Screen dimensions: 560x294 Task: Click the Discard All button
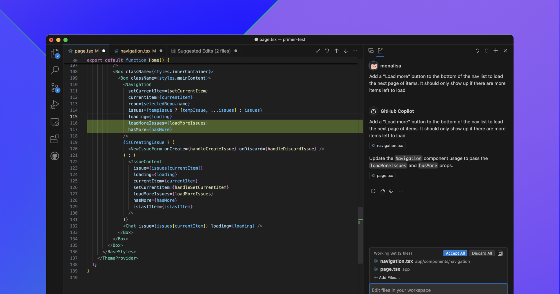[482, 253]
